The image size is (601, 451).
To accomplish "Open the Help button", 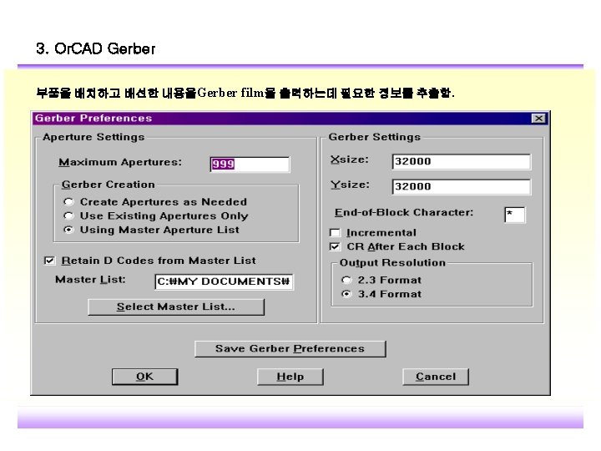I will pos(290,377).
